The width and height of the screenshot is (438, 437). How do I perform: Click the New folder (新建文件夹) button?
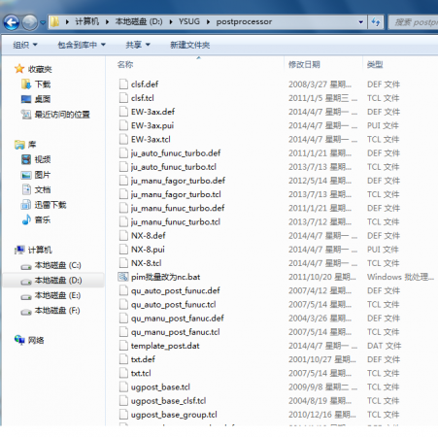[x=190, y=45]
